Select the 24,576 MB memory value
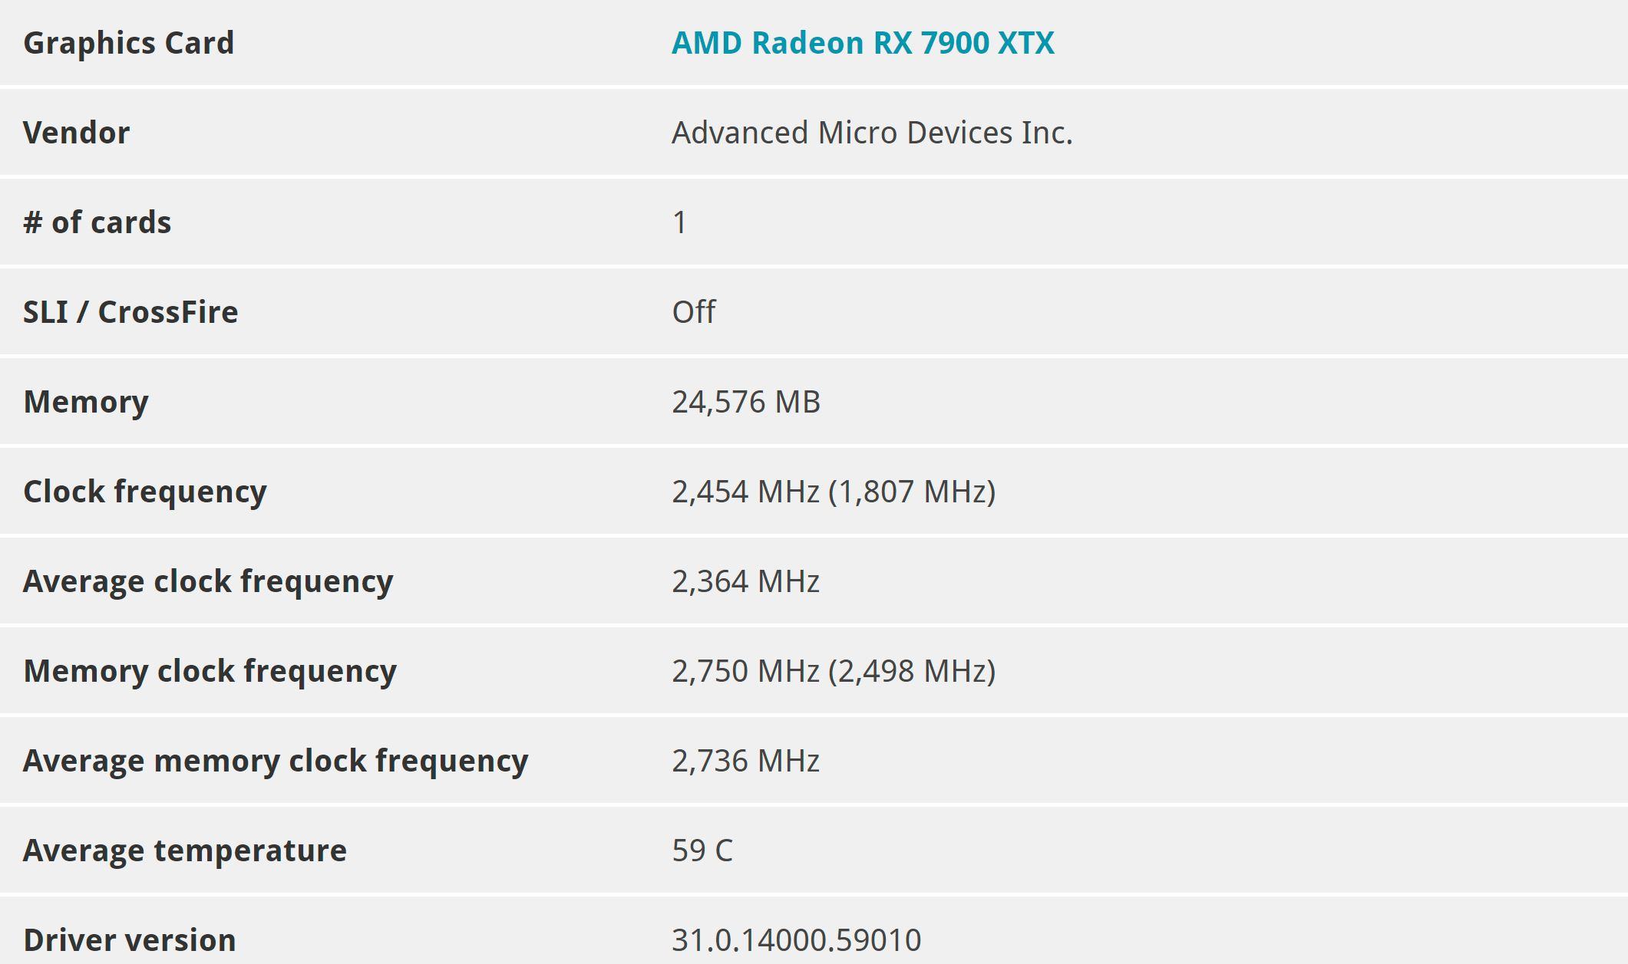Image resolution: width=1628 pixels, height=964 pixels. tap(746, 402)
